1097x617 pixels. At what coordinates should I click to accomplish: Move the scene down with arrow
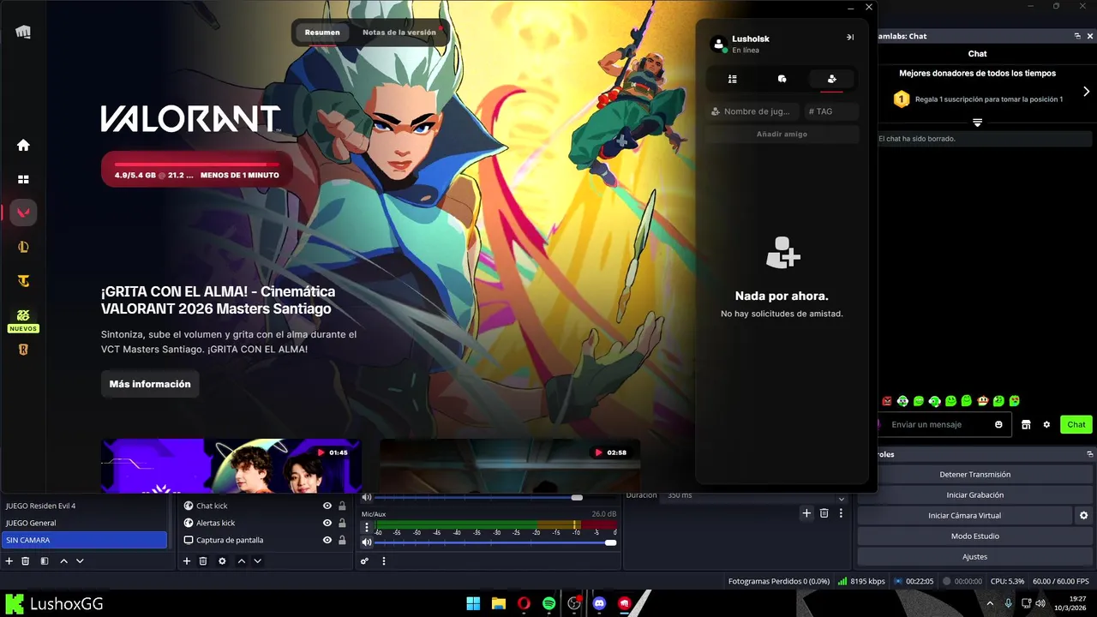click(x=80, y=561)
